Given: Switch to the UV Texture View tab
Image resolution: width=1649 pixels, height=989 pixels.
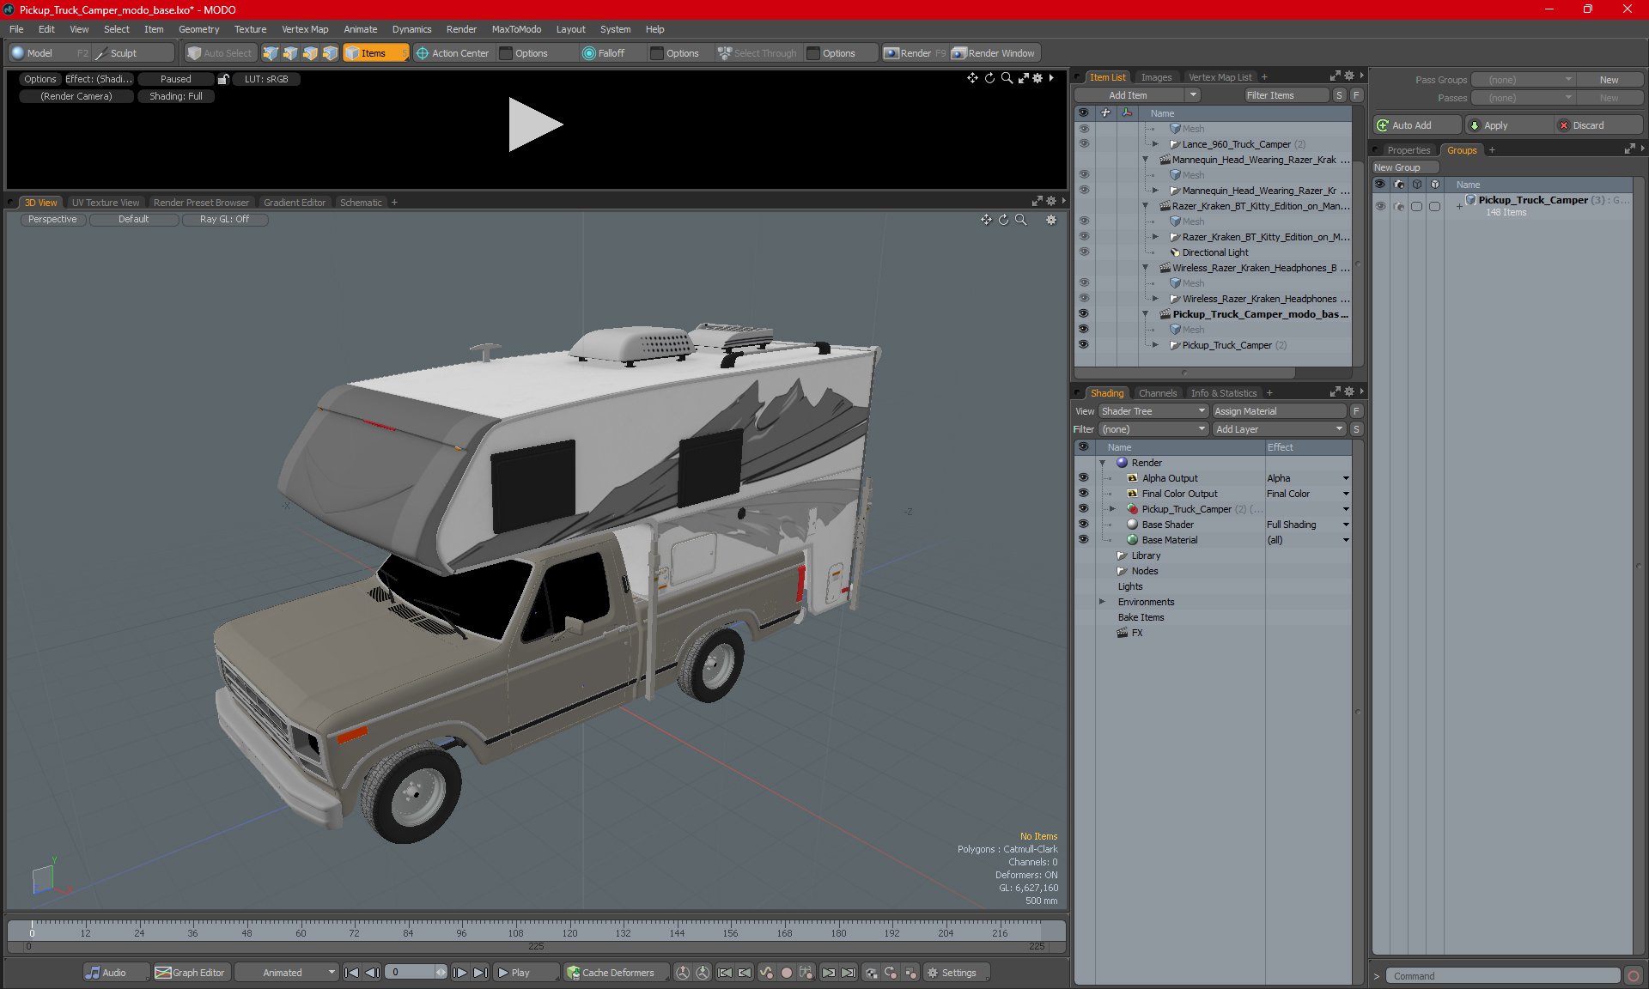Looking at the screenshot, I should [x=105, y=203].
